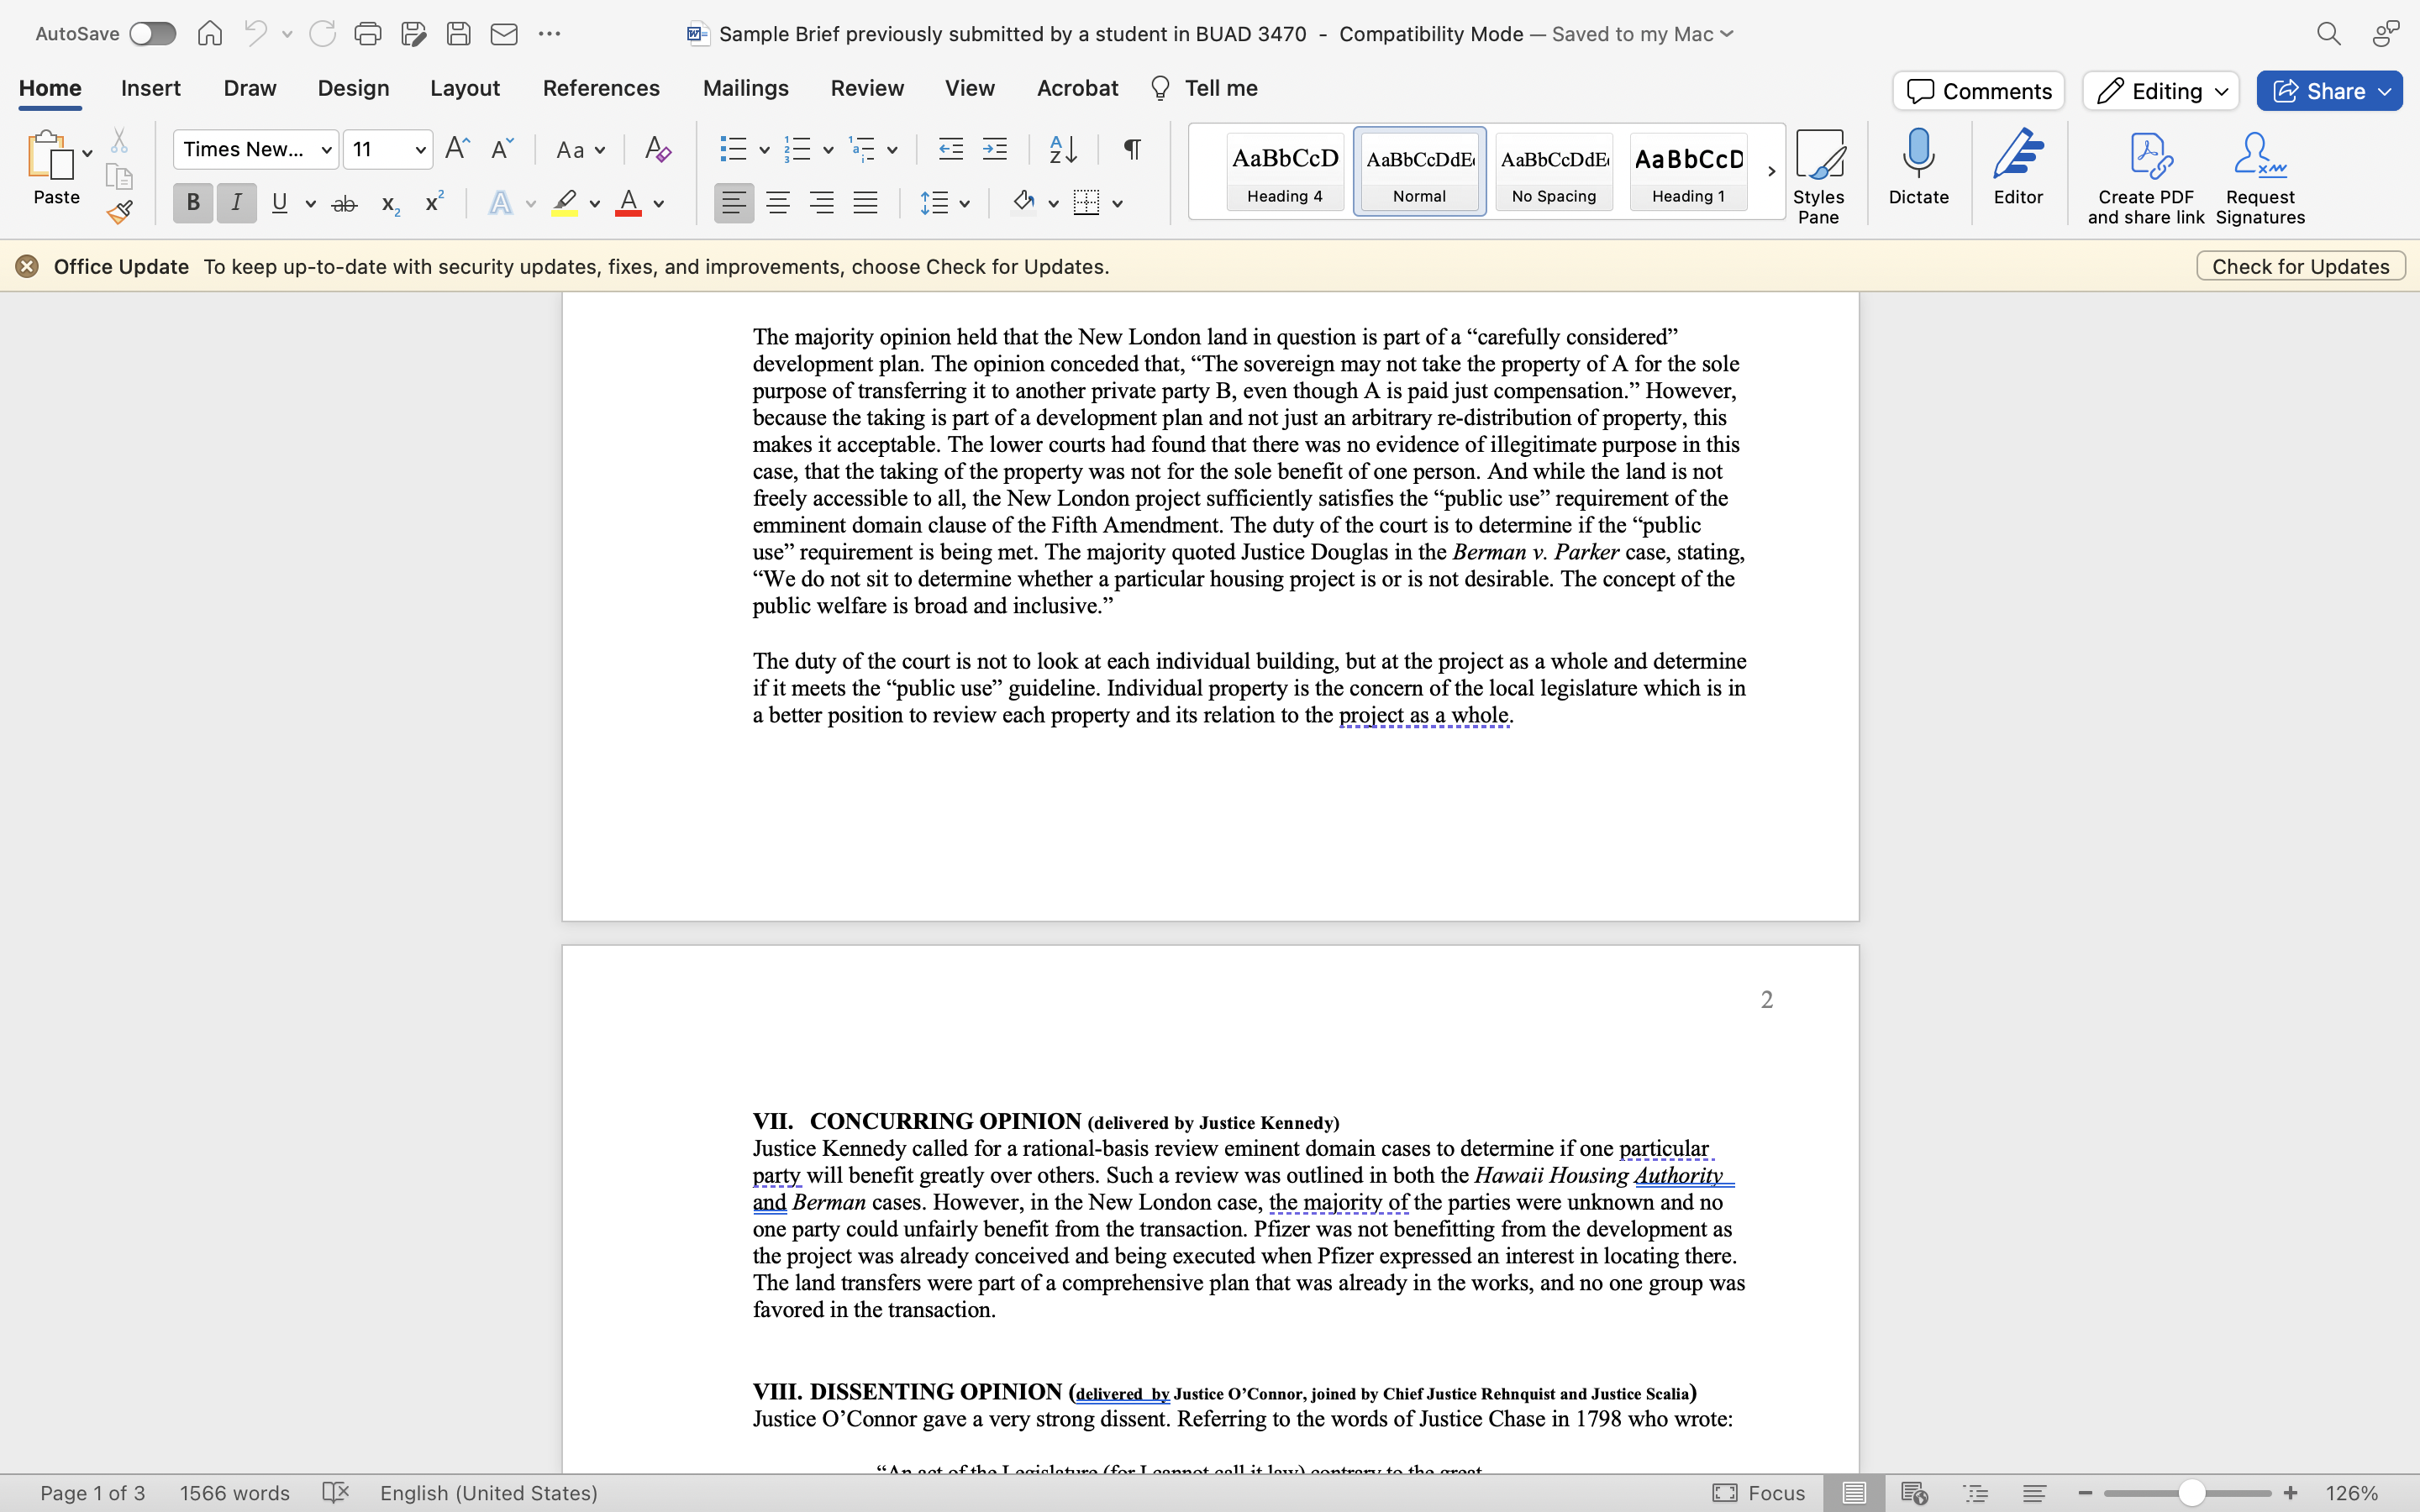Image resolution: width=2420 pixels, height=1512 pixels.
Task: Toggle paragraph marks visibility
Action: (1130, 149)
